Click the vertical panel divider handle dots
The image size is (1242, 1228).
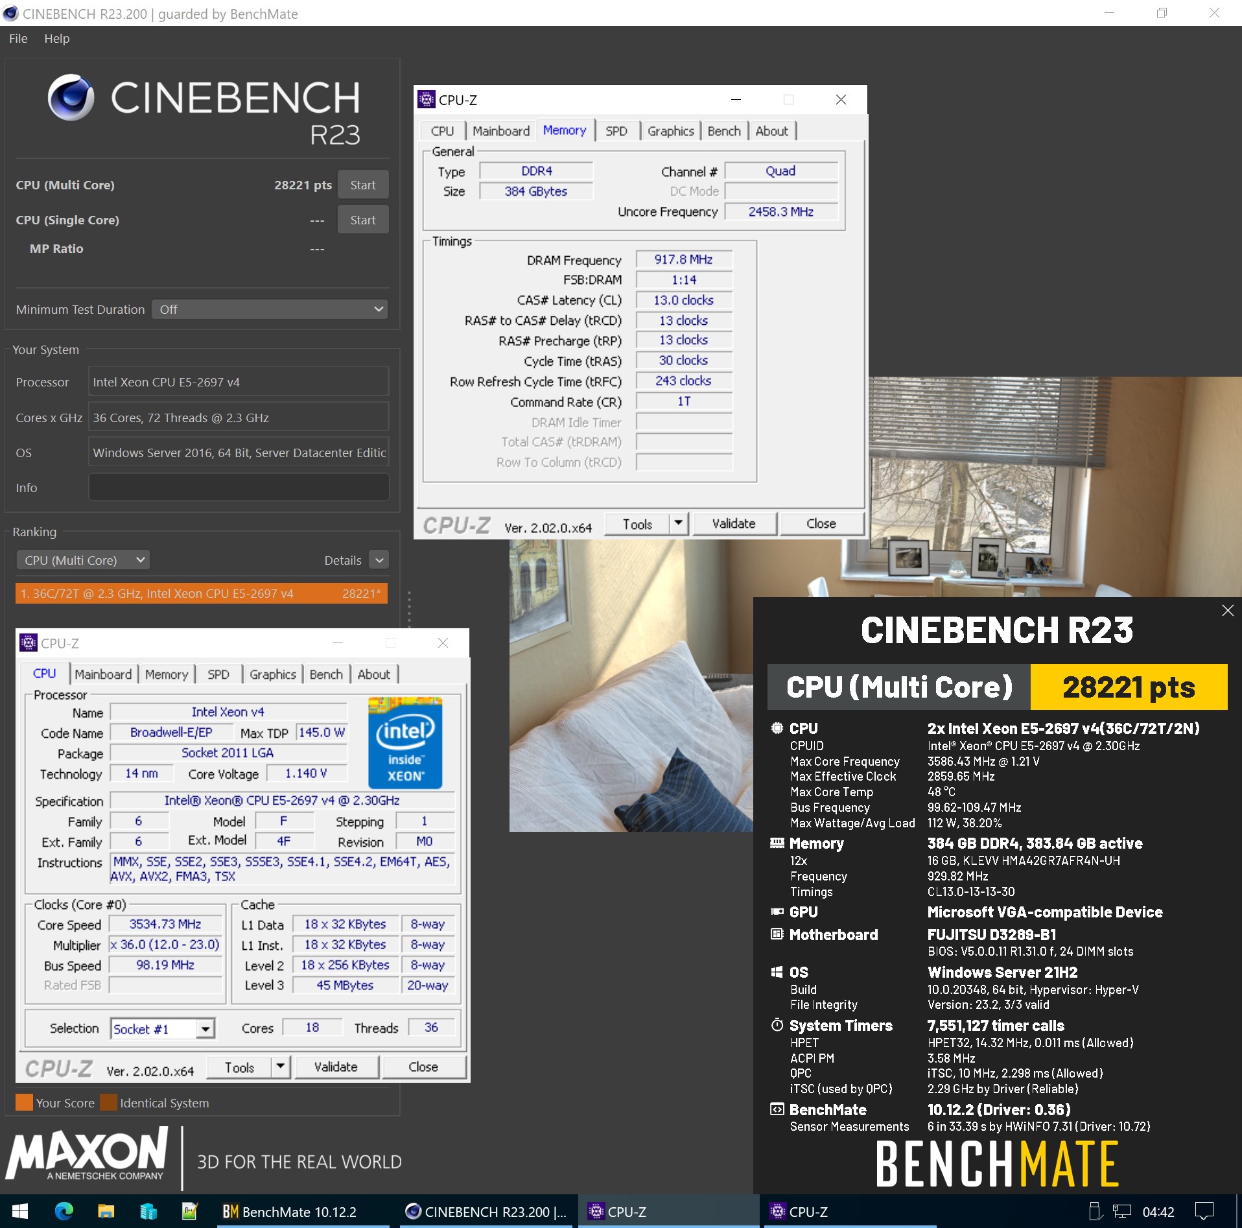[408, 610]
